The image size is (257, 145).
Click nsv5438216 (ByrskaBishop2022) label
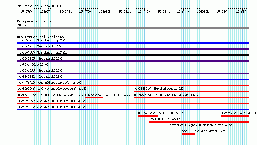tap(159, 89)
